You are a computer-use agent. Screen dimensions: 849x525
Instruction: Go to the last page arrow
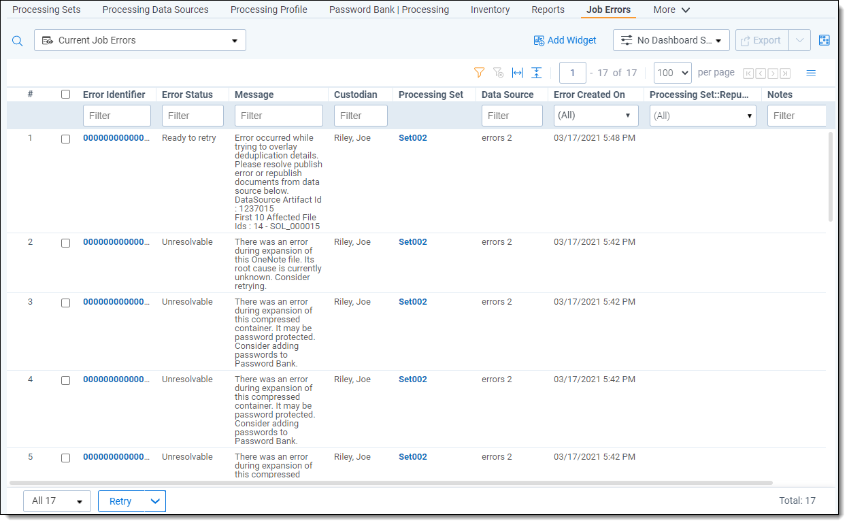[785, 73]
